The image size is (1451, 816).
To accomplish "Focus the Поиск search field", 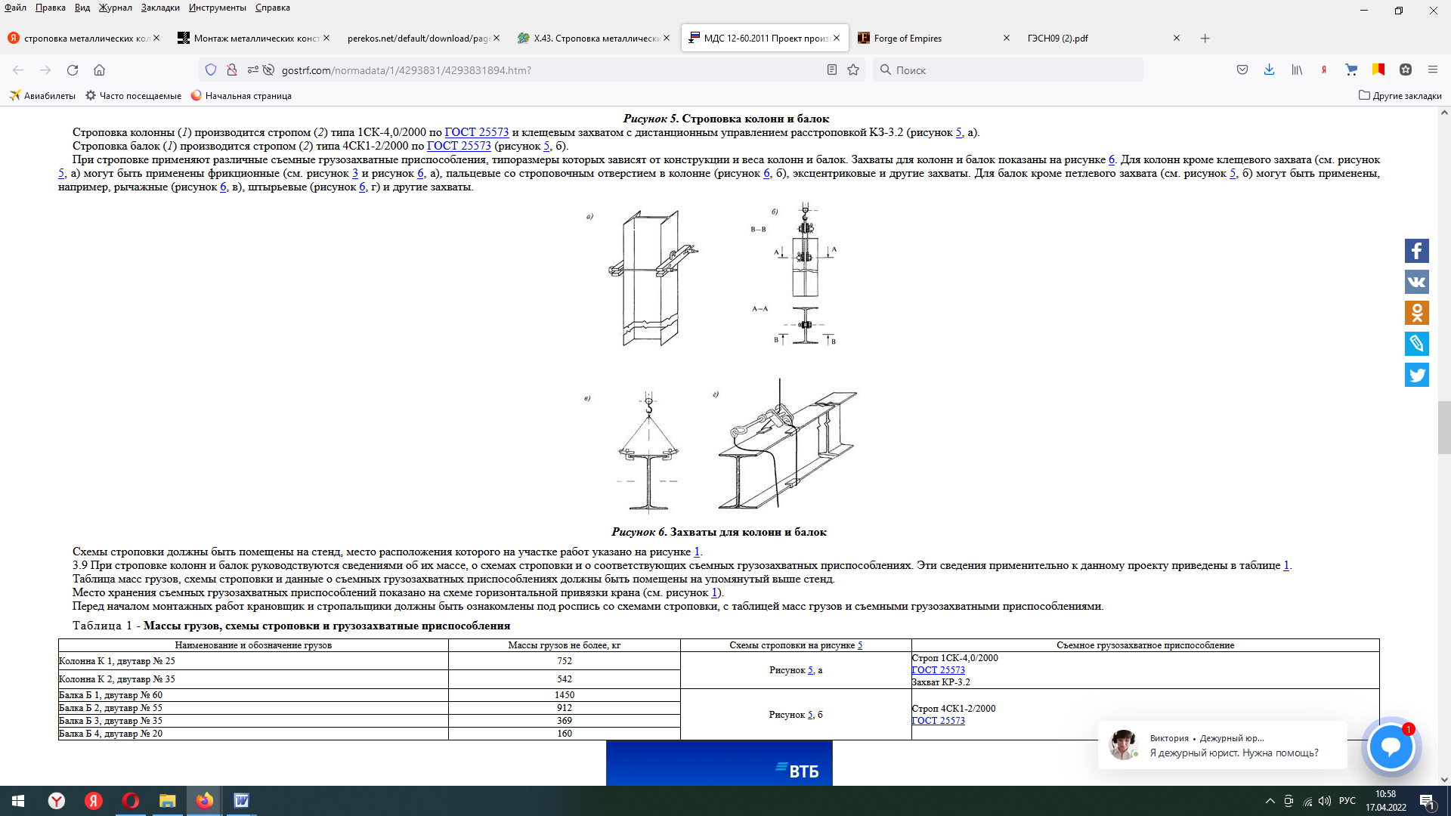I will pyautogui.click(x=1009, y=70).
